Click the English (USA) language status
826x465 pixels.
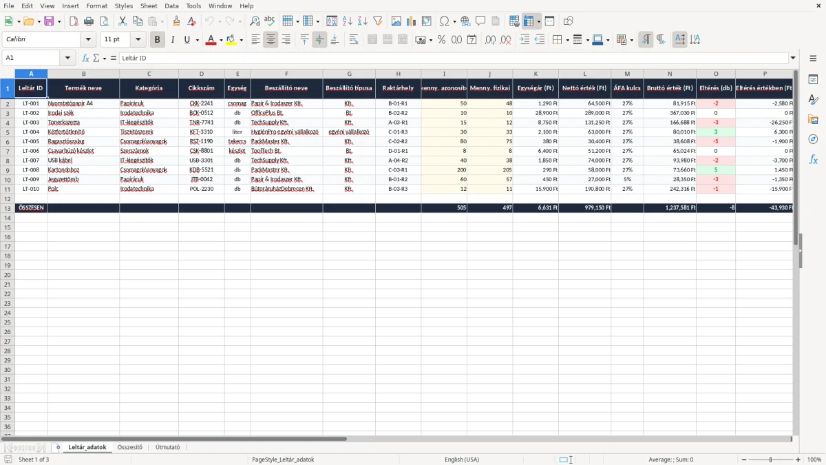click(462, 459)
